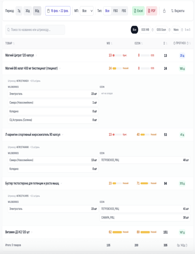Click the help icon next to OOS WB

click(x=152, y=30)
